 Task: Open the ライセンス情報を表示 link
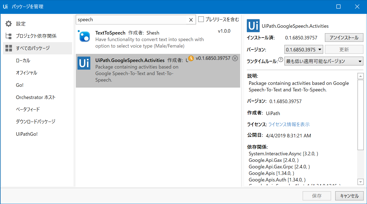click(x=289, y=124)
